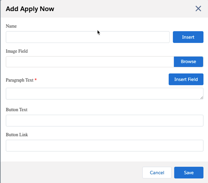This screenshot has width=208, height=183.
Task: Click inside the Button Link field
Action: (x=104, y=146)
